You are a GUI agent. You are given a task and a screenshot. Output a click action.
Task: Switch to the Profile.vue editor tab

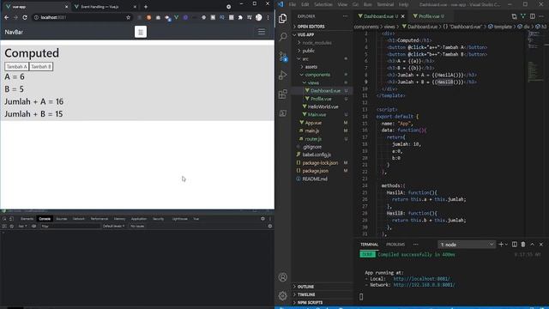tap(429, 16)
